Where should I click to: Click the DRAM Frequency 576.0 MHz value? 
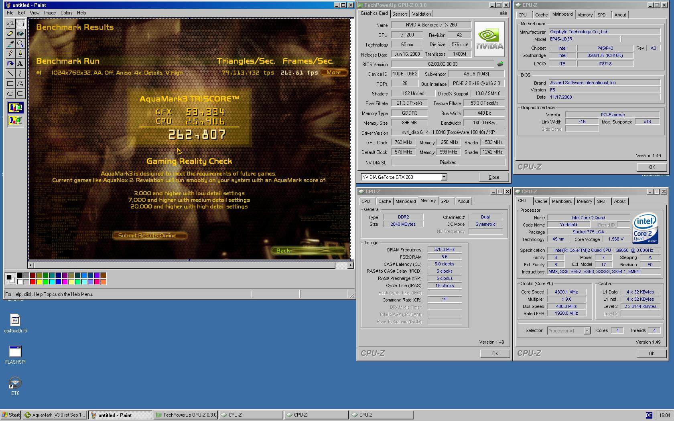[x=445, y=249]
